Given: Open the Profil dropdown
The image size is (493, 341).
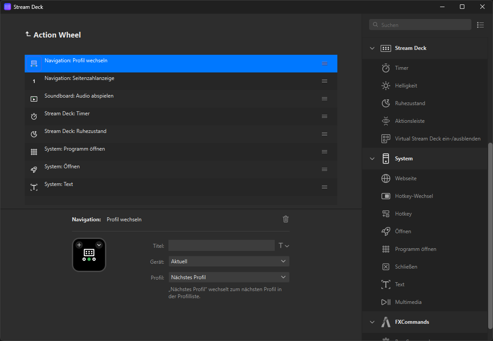Looking at the screenshot, I should (228, 277).
